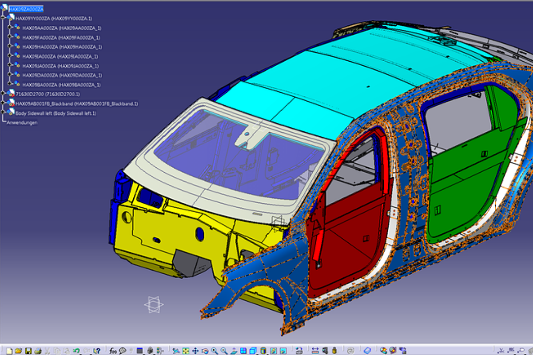Select the root product HAX09ZA000ZA
The height and width of the screenshot is (355, 533).
coord(26,9)
